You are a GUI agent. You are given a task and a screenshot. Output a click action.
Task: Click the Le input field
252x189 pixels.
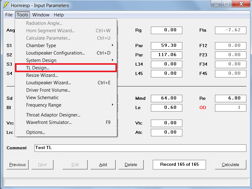(x=166, y=108)
